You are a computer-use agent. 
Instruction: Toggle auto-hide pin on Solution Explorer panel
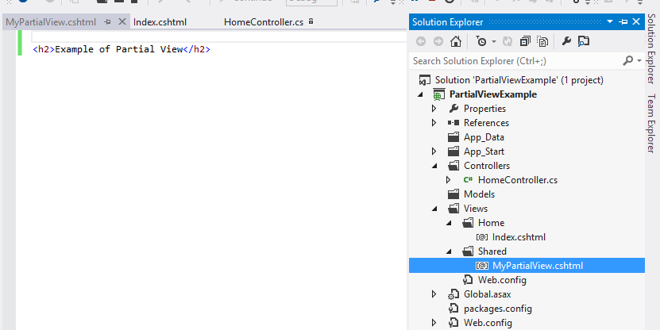[x=623, y=22]
